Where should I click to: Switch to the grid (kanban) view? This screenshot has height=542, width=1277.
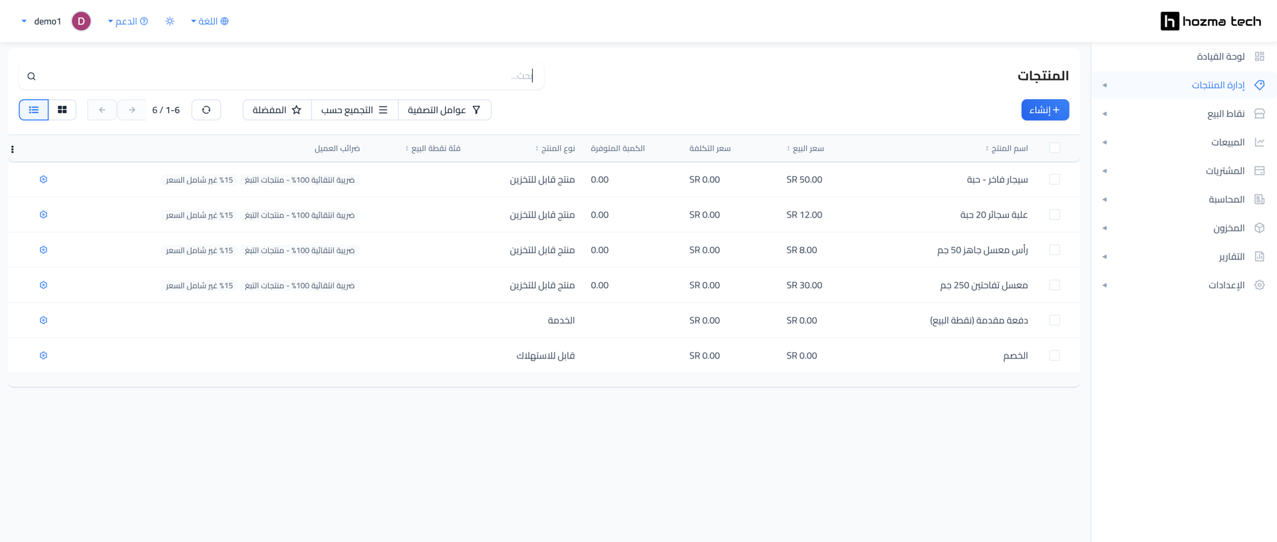coord(63,110)
